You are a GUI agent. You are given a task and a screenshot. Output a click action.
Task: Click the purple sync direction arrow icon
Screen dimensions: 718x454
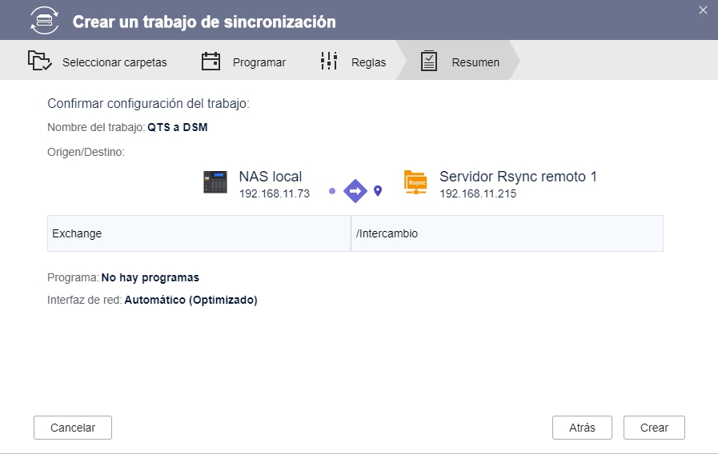click(x=355, y=191)
